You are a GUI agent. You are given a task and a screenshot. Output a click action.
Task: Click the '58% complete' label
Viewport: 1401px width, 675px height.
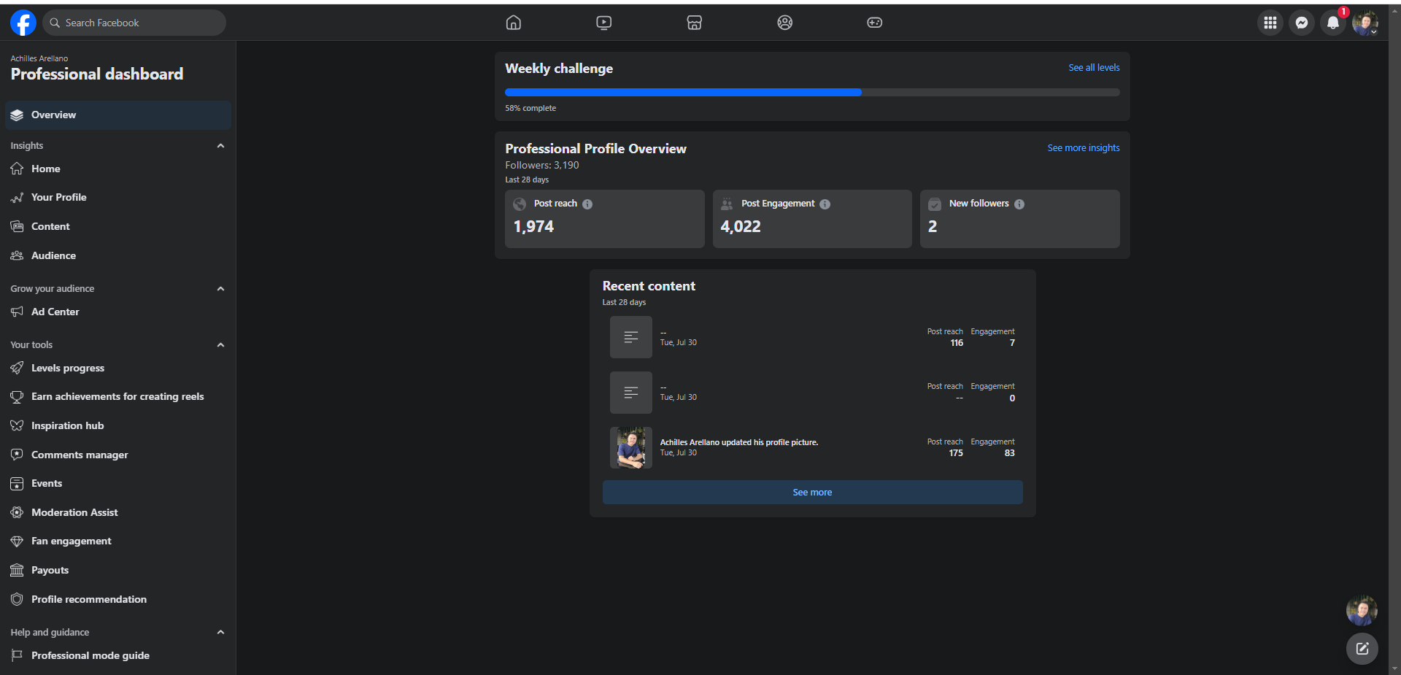coord(530,108)
